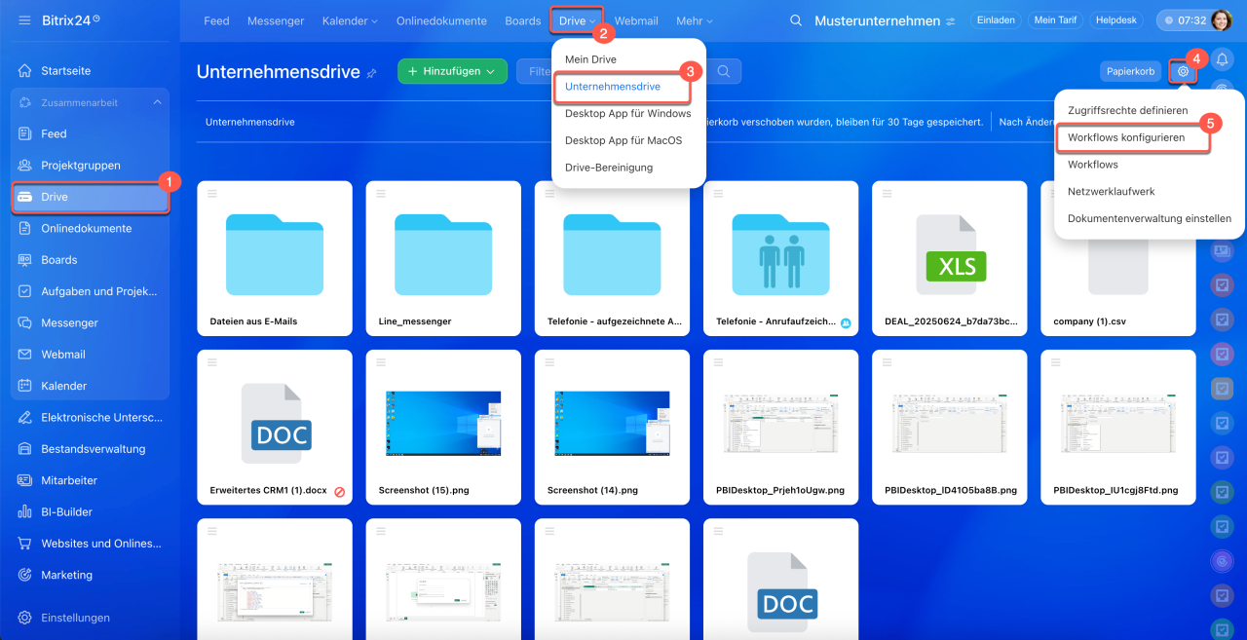Open the hamburger menu next to Bitrix24
Image resolution: width=1247 pixels, height=640 pixels.
point(24,20)
